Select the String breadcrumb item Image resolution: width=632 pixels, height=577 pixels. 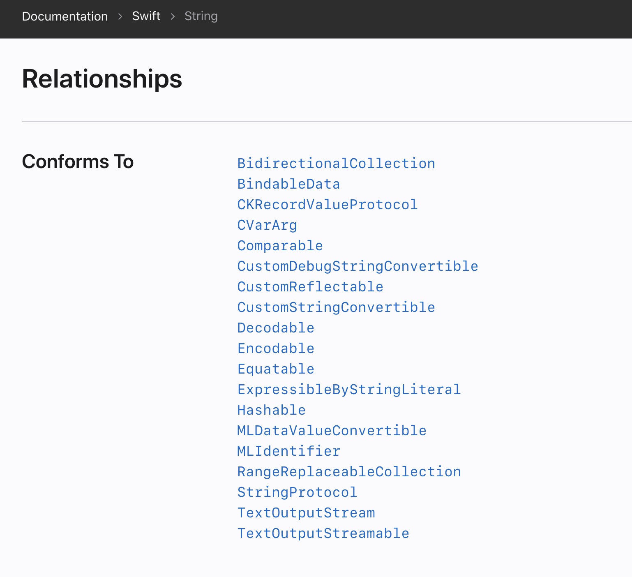click(x=201, y=16)
